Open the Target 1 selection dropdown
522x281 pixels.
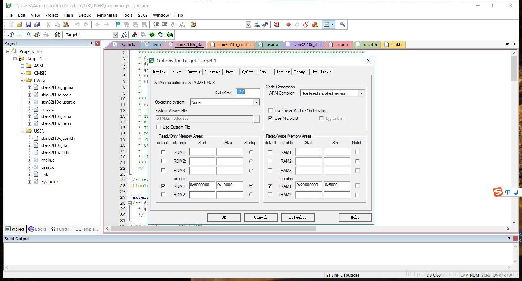click(115, 35)
